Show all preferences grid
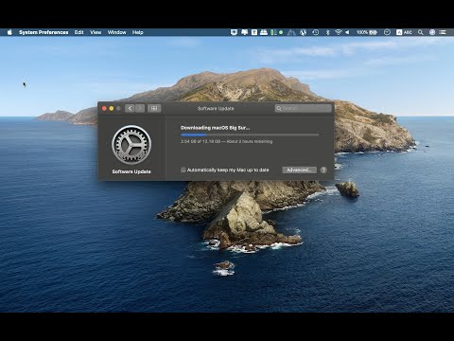 154,108
